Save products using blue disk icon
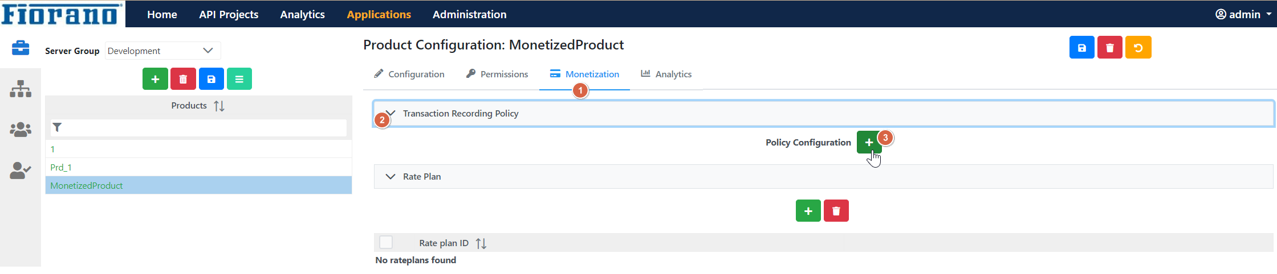 pos(211,79)
